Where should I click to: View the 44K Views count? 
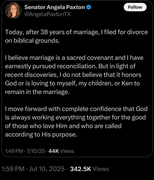(x=61, y=151)
